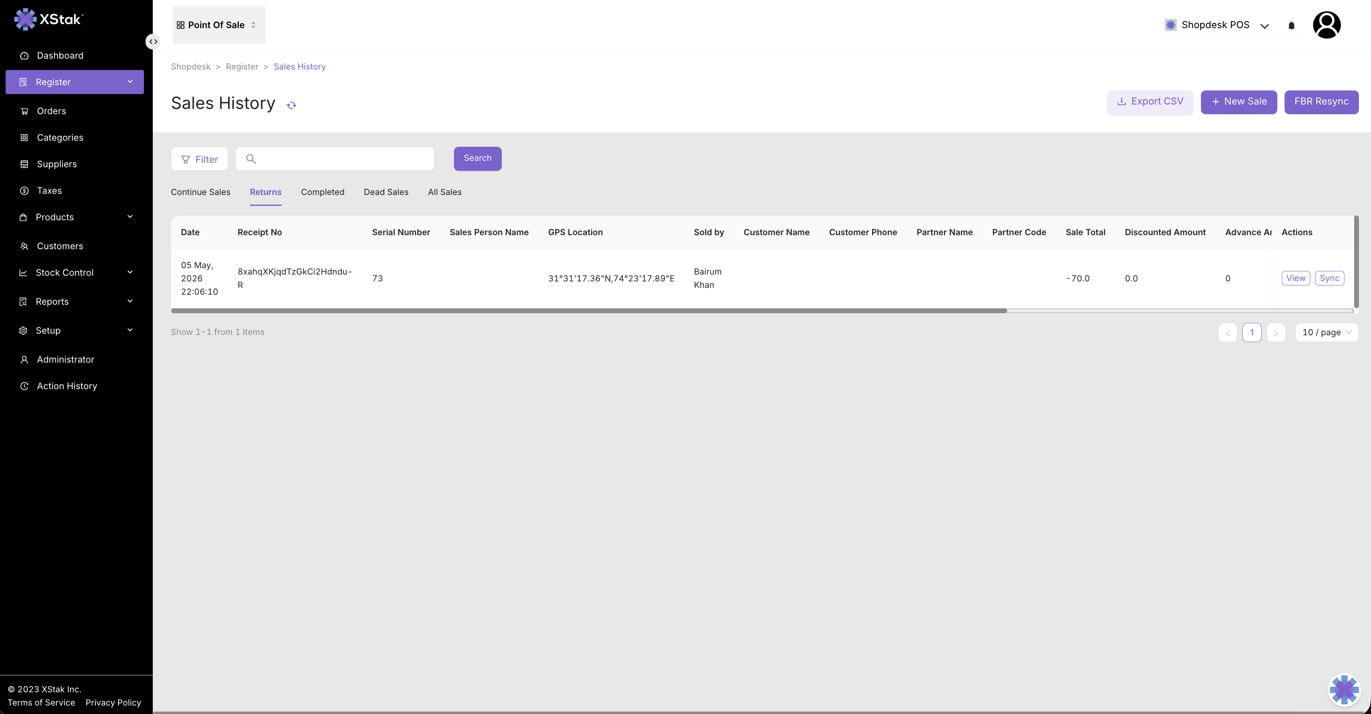The width and height of the screenshot is (1371, 714).
Task: Select page 1 in pagination
Action: 1252,332
